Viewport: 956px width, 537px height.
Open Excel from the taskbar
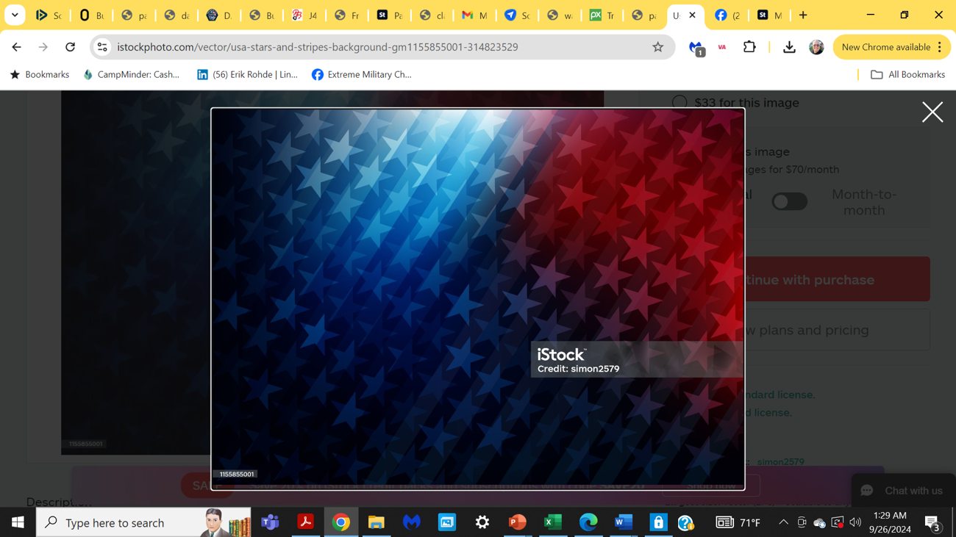point(552,522)
